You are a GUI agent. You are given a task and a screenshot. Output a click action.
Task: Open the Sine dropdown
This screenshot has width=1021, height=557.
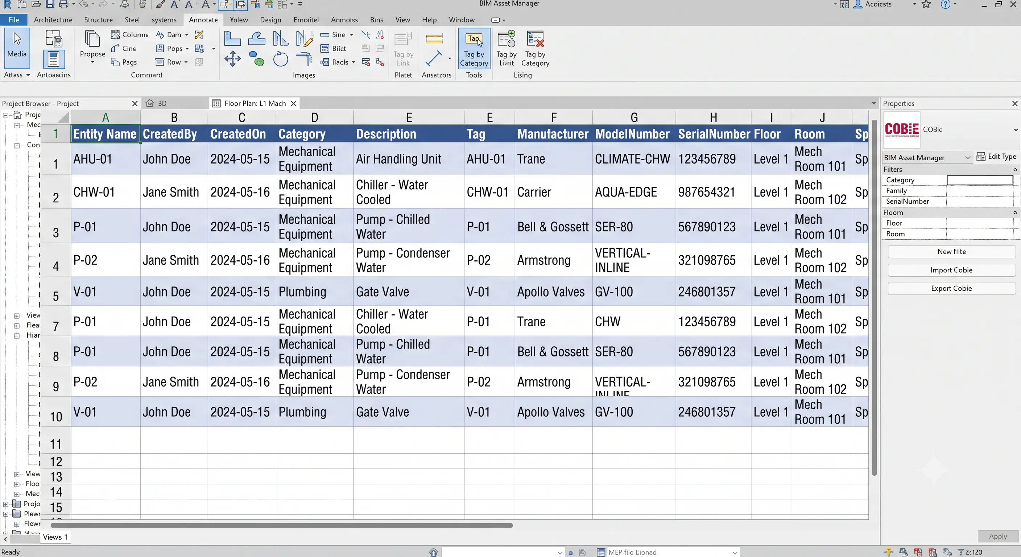351,35
